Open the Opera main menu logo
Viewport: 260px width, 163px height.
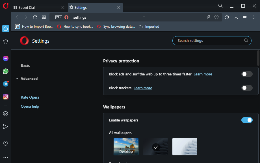point(6,6)
